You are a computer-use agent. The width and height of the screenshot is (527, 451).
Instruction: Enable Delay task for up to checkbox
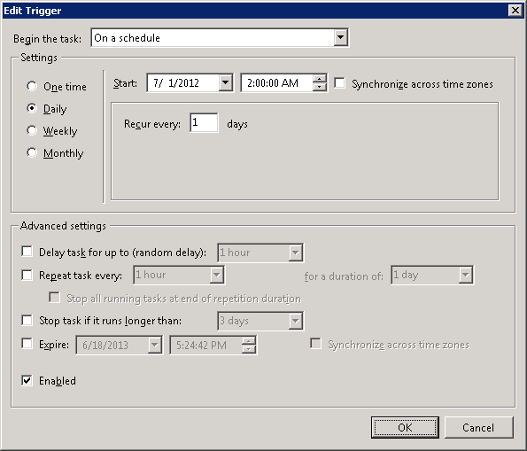(27, 252)
